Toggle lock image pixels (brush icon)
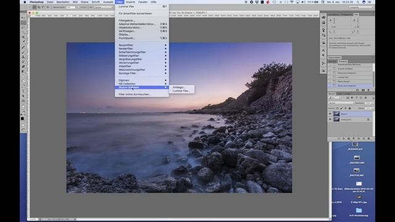 (341, 109)
